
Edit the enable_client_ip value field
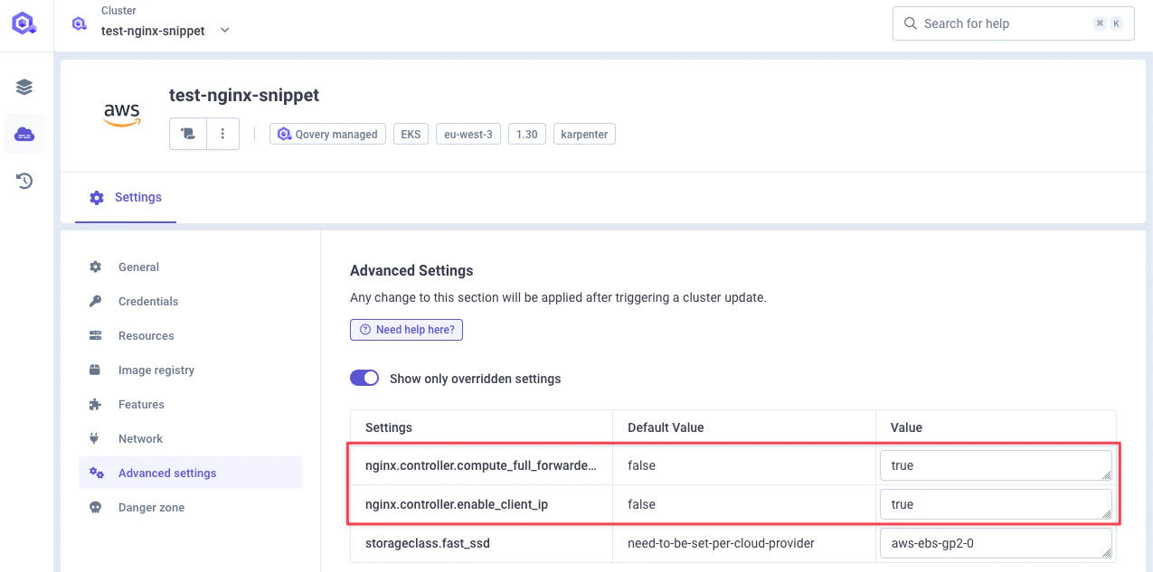coord(995,504)
